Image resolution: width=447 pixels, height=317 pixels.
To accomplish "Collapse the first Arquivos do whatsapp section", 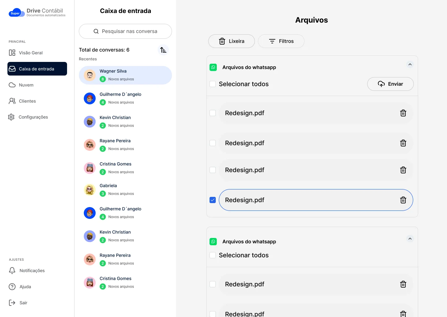I will (410, 64).
